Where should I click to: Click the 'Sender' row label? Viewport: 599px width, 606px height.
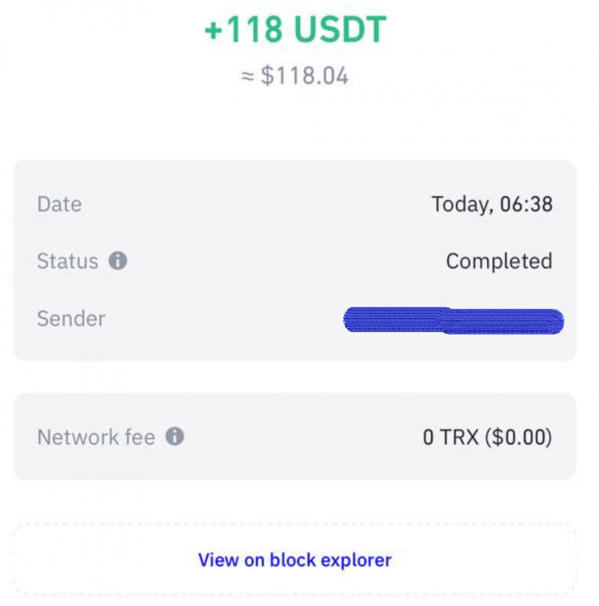(71, 318)
